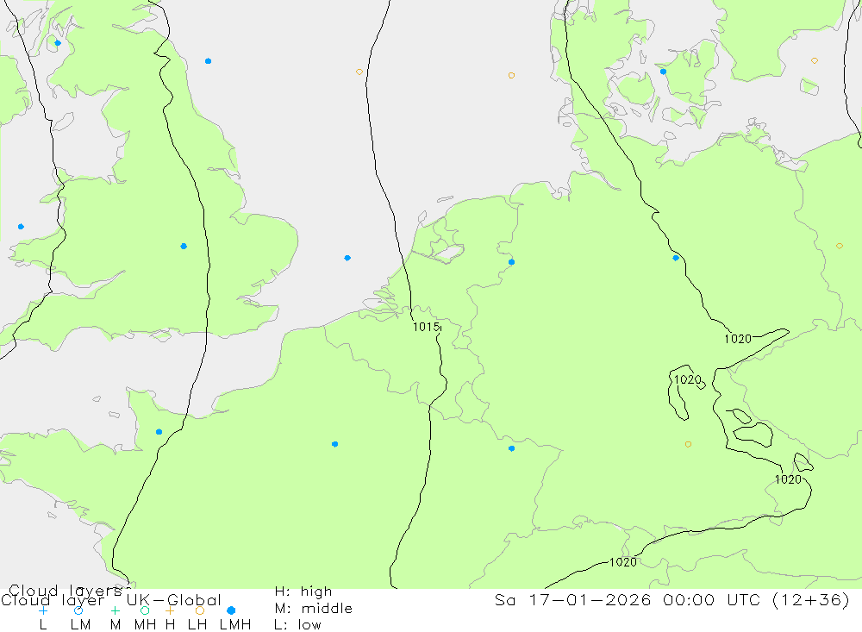Image resolution: width=862 pixels, height=632 pixels.
Task: Select the blue marker over eastern Germany
Action: coord(676,258)
